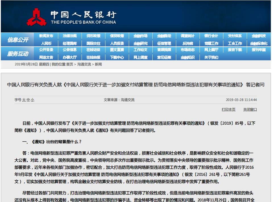Viewport: 272px width, 202px height.
Task: Open 关于我们 page
Action: [x=211, y=57]
